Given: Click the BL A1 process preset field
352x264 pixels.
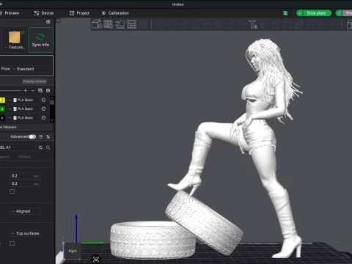Looking at the screenshot, I should 18,147.
